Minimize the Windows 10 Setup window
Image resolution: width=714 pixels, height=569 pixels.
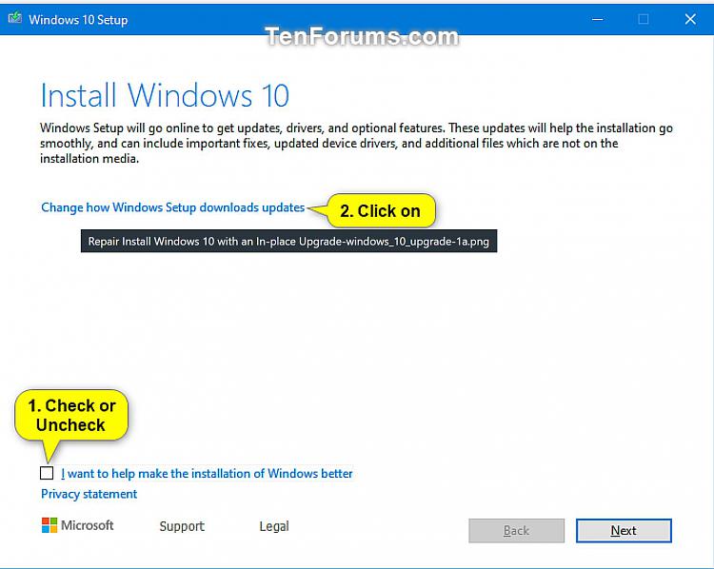point(598,19)
